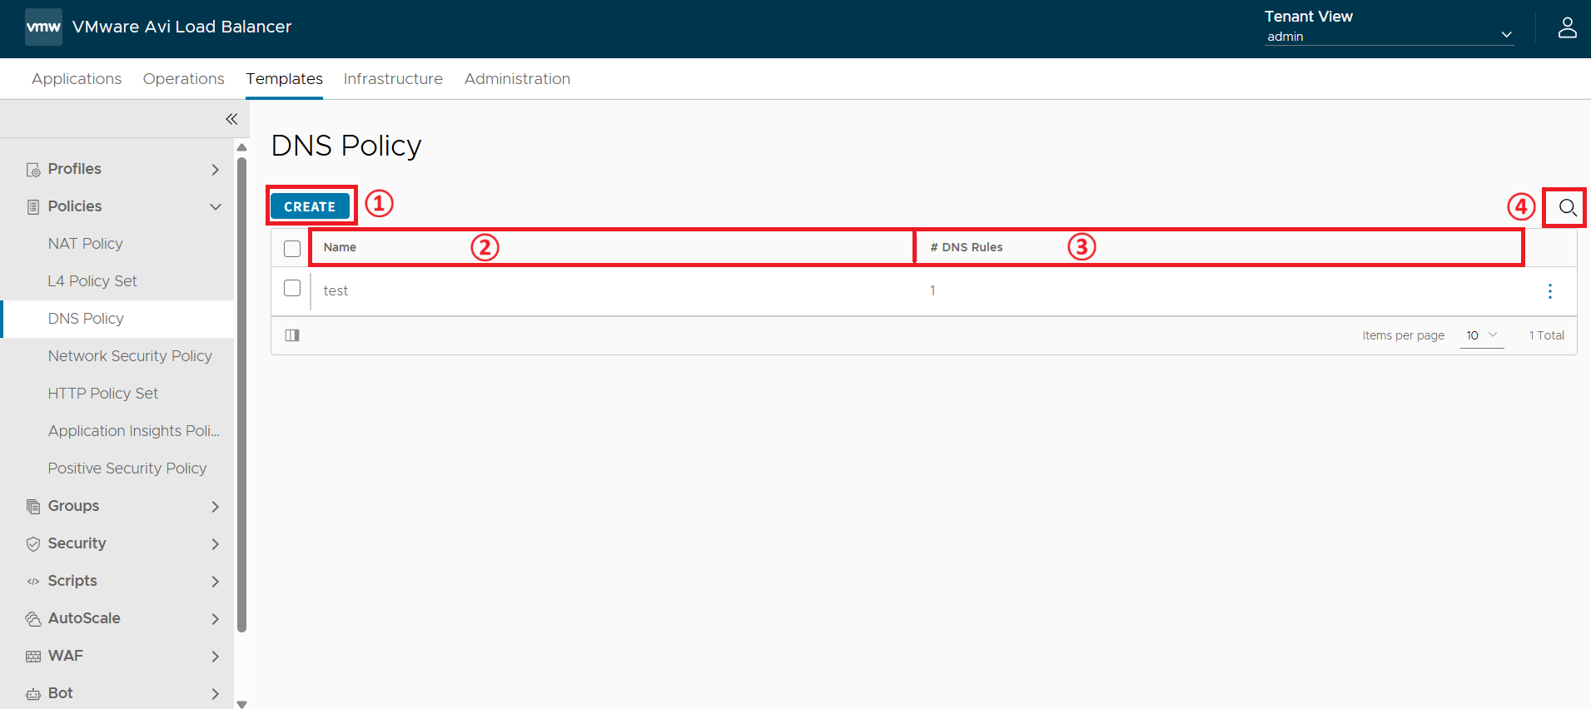Viewport: 1591px width, 709px height.
Task: Open the test DNS policy name
Action: click(336, 290)
